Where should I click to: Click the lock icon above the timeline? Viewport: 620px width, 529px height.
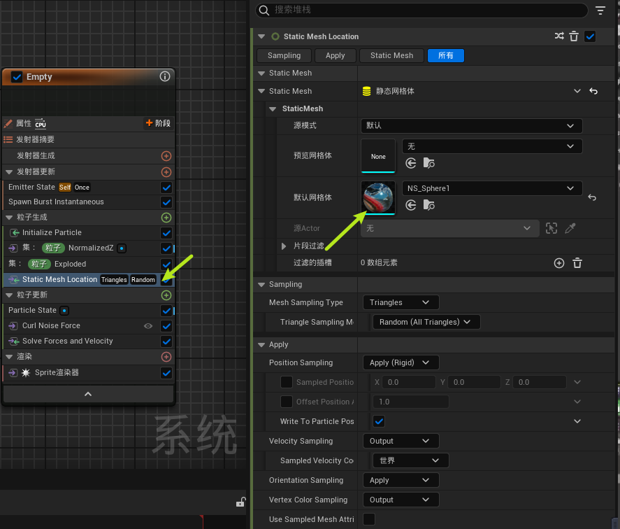click(241, 502)
